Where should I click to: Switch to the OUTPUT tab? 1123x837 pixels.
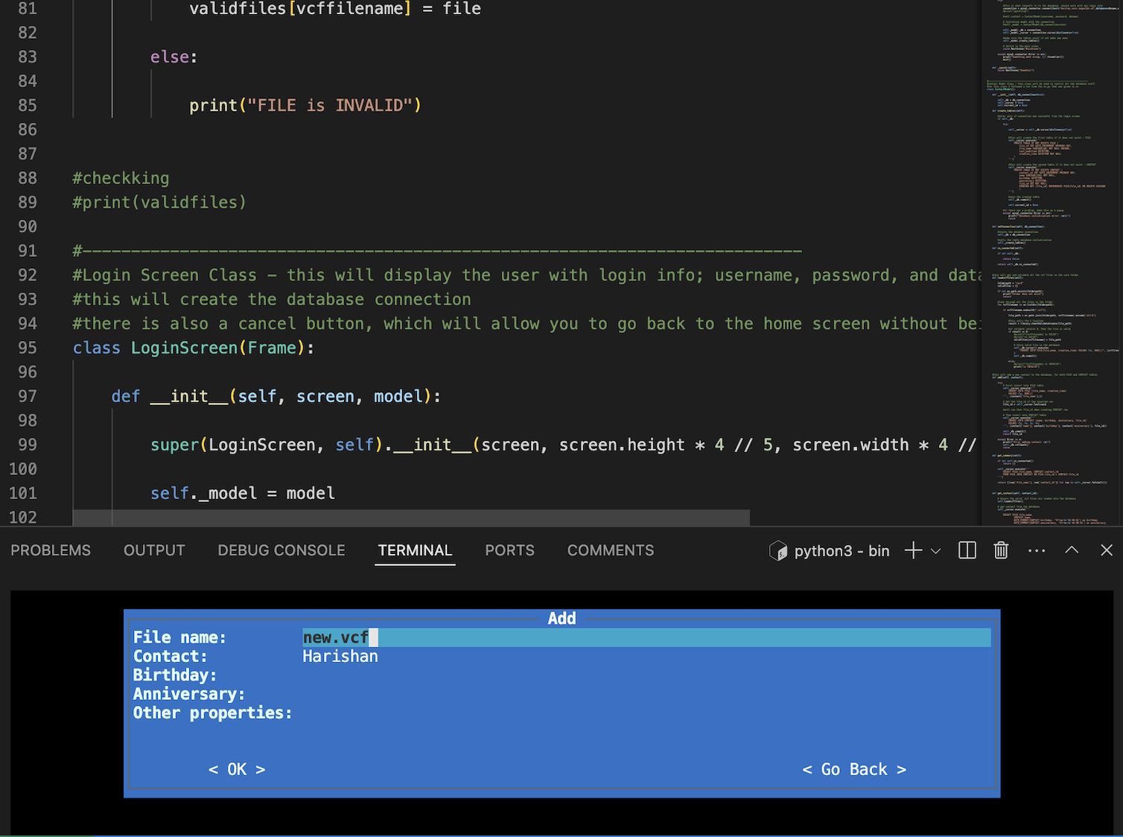click(x=153, y=550)
